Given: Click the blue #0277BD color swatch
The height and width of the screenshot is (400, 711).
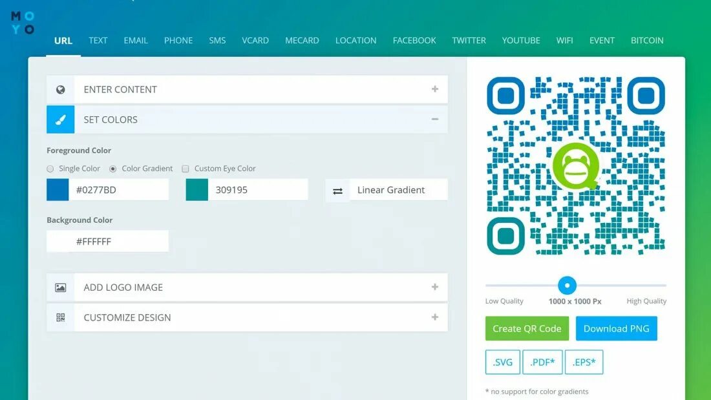Looking at the screenshot, I should [58, 189].
